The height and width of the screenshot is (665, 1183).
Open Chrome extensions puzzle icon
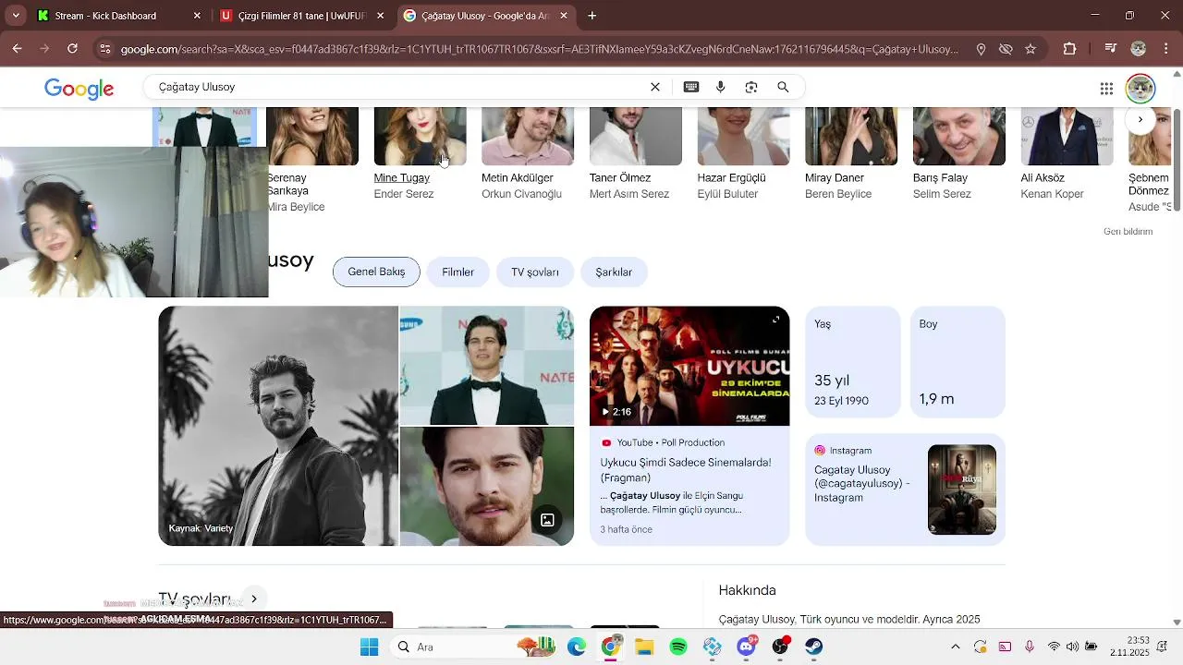click(x=1069, y=49)
